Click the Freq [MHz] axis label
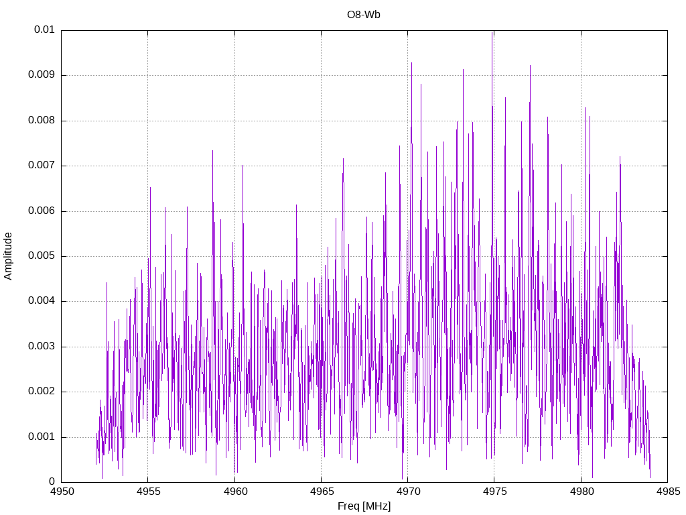Viewport: 686px width, 515px height. [364, 506]
